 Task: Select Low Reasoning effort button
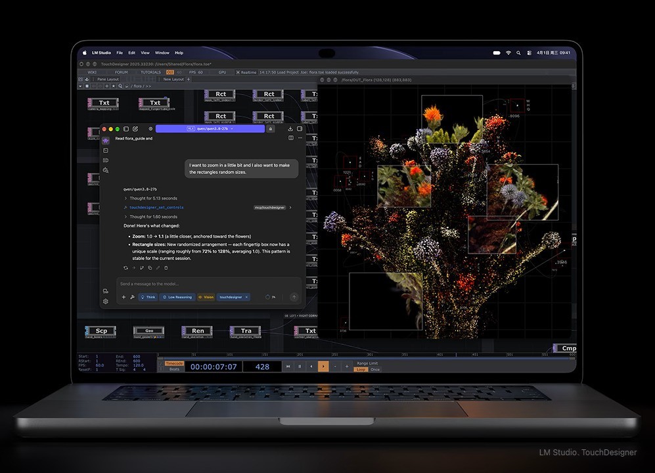177,297
